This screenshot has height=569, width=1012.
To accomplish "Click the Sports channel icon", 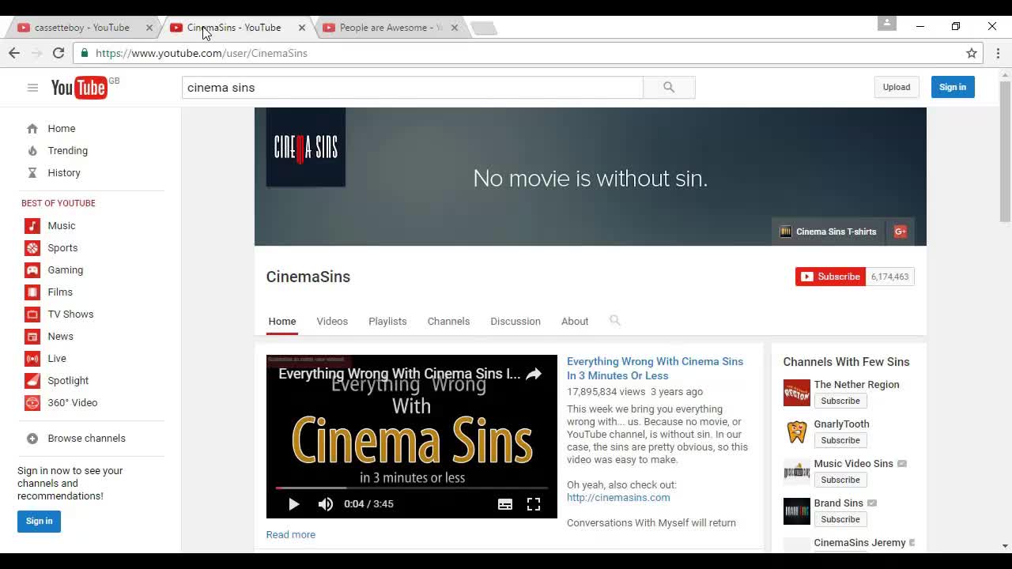I will (32, 248).
